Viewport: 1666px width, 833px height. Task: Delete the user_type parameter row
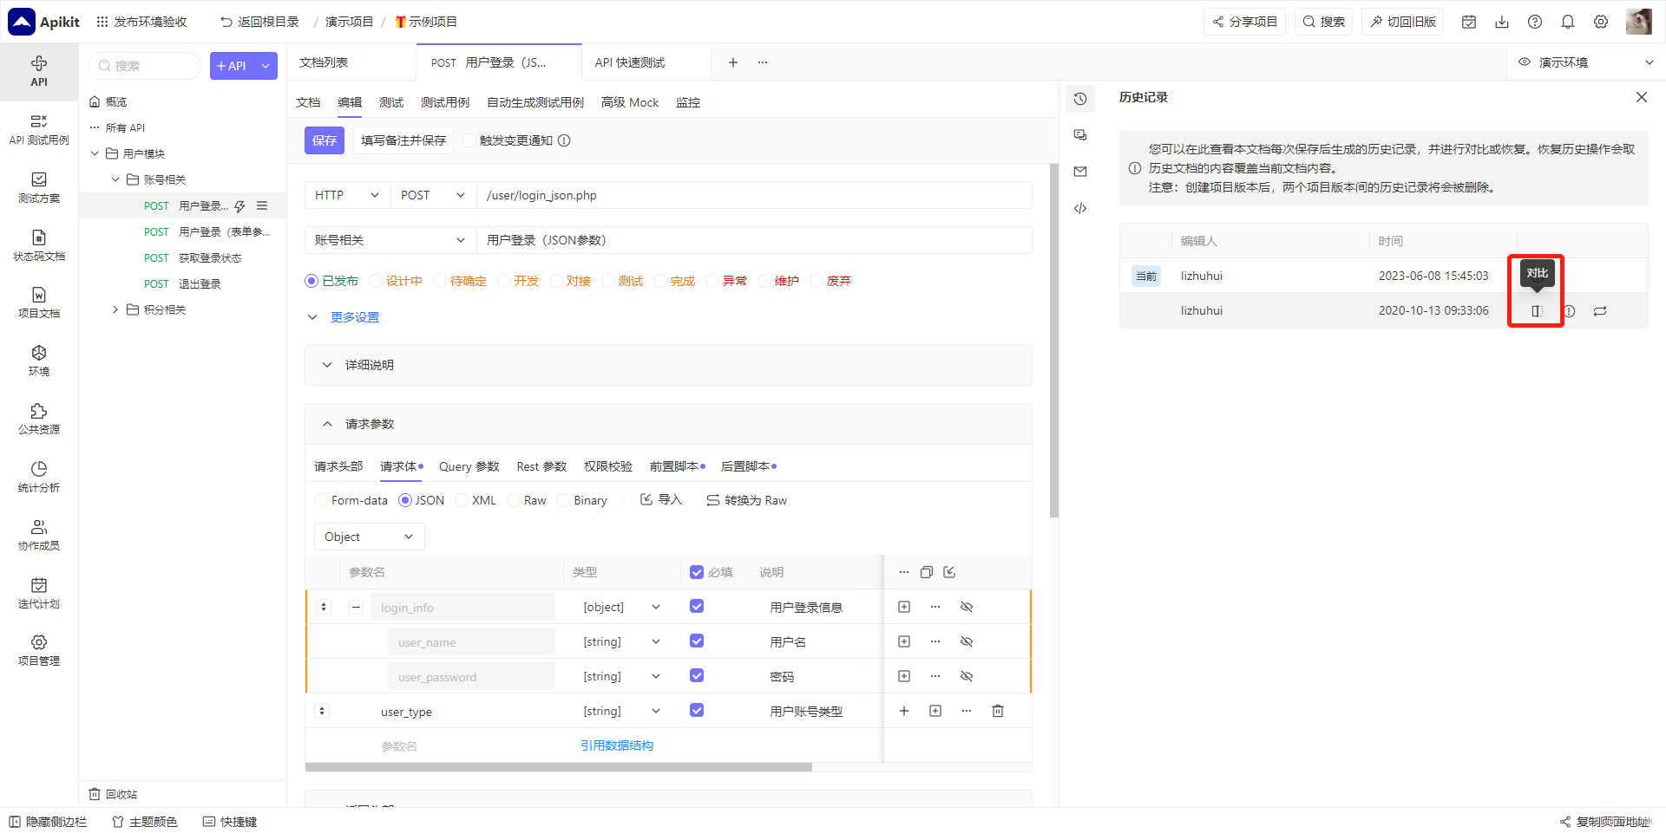tap(998, 711)
